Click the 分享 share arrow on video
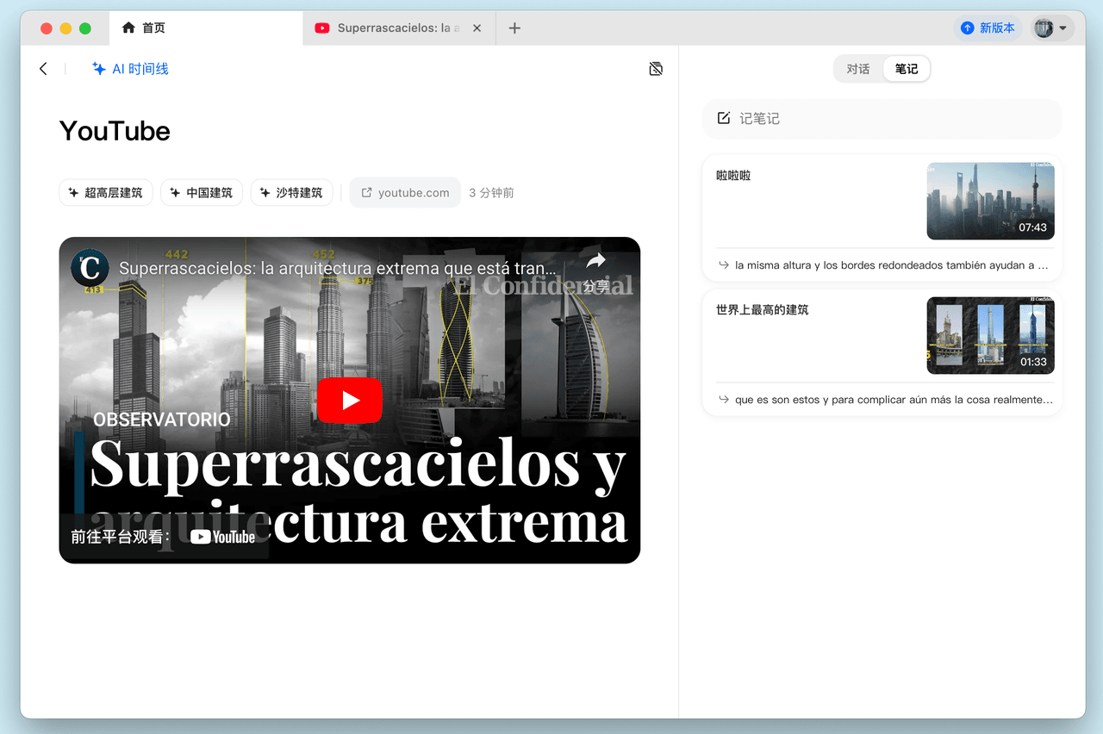The width and height of the screenshot is (1103, 734). pos(595,271)
